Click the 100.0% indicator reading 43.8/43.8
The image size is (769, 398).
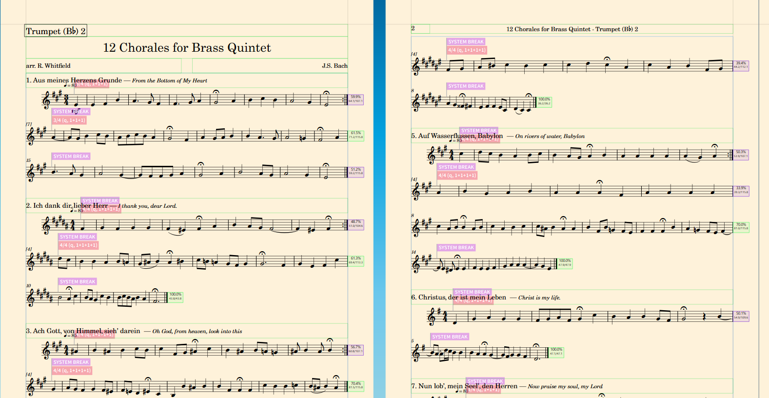(176, 297)
